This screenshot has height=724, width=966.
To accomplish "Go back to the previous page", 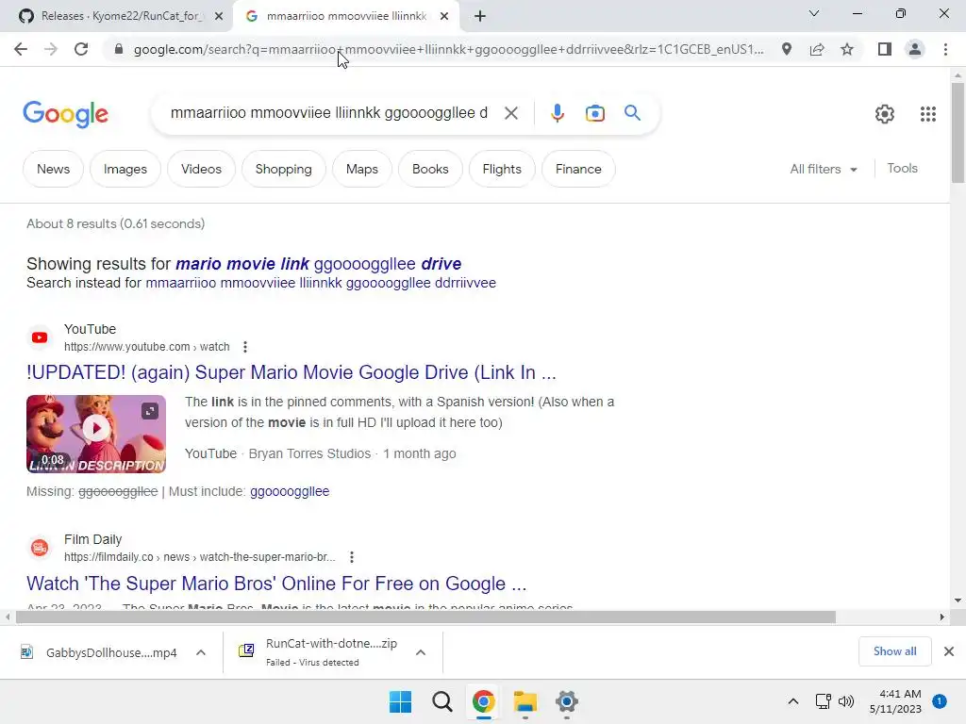I will pyautogui.click(x=21, y=49).
